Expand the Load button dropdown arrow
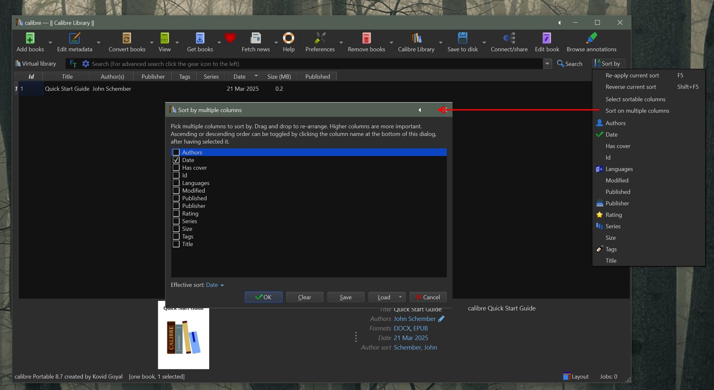Screen dimensions: 714x390 coord(400,297)
